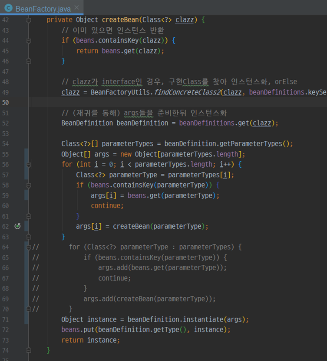This screenshot has width=327, height=361.
Task: Click the interface comment on line 48
Action: [x=179, y=82]
